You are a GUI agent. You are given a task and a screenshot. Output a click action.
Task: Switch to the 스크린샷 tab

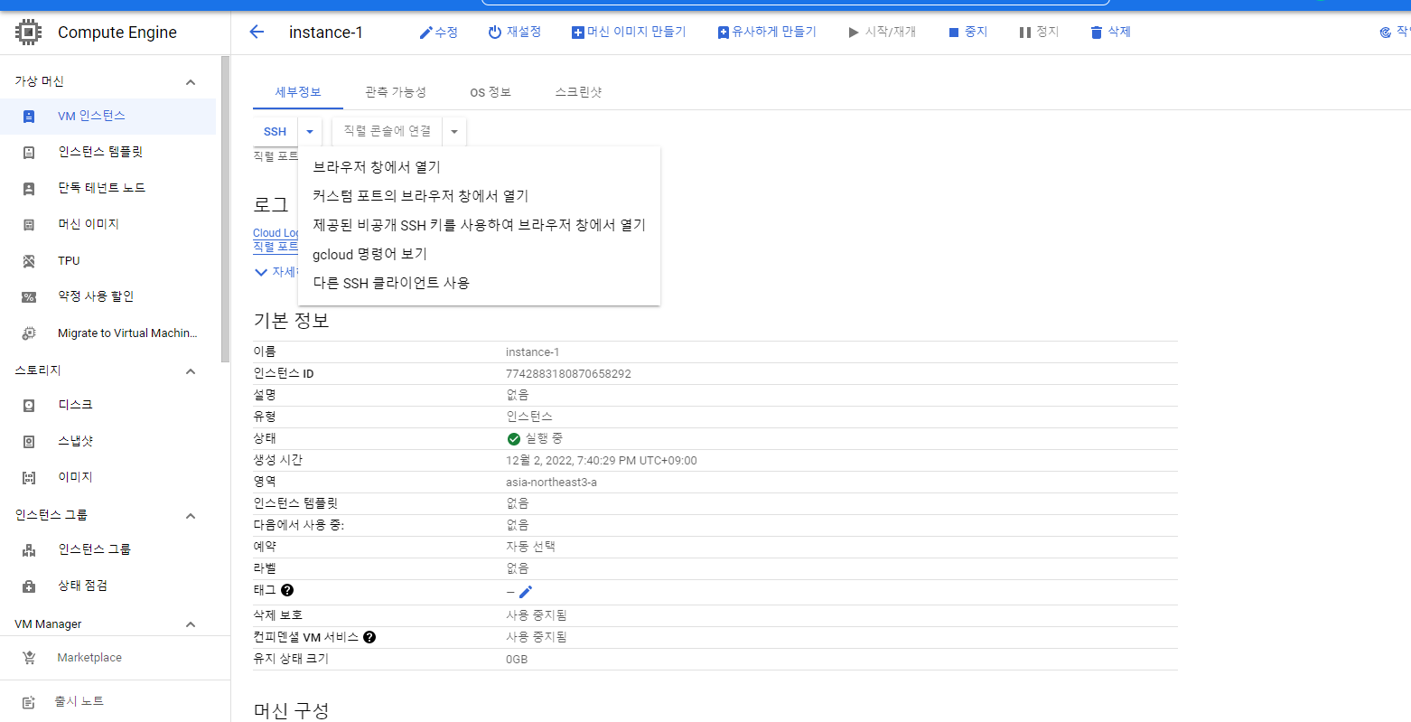(x=578, y=92)
